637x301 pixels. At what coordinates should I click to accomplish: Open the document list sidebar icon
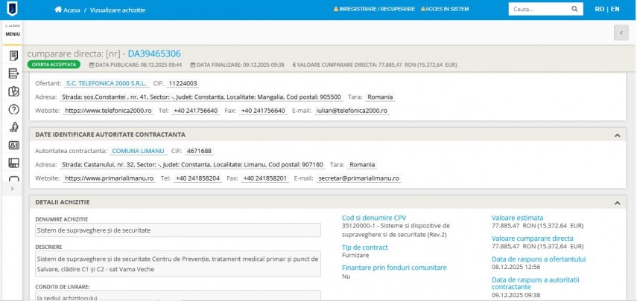pos(13,56)
